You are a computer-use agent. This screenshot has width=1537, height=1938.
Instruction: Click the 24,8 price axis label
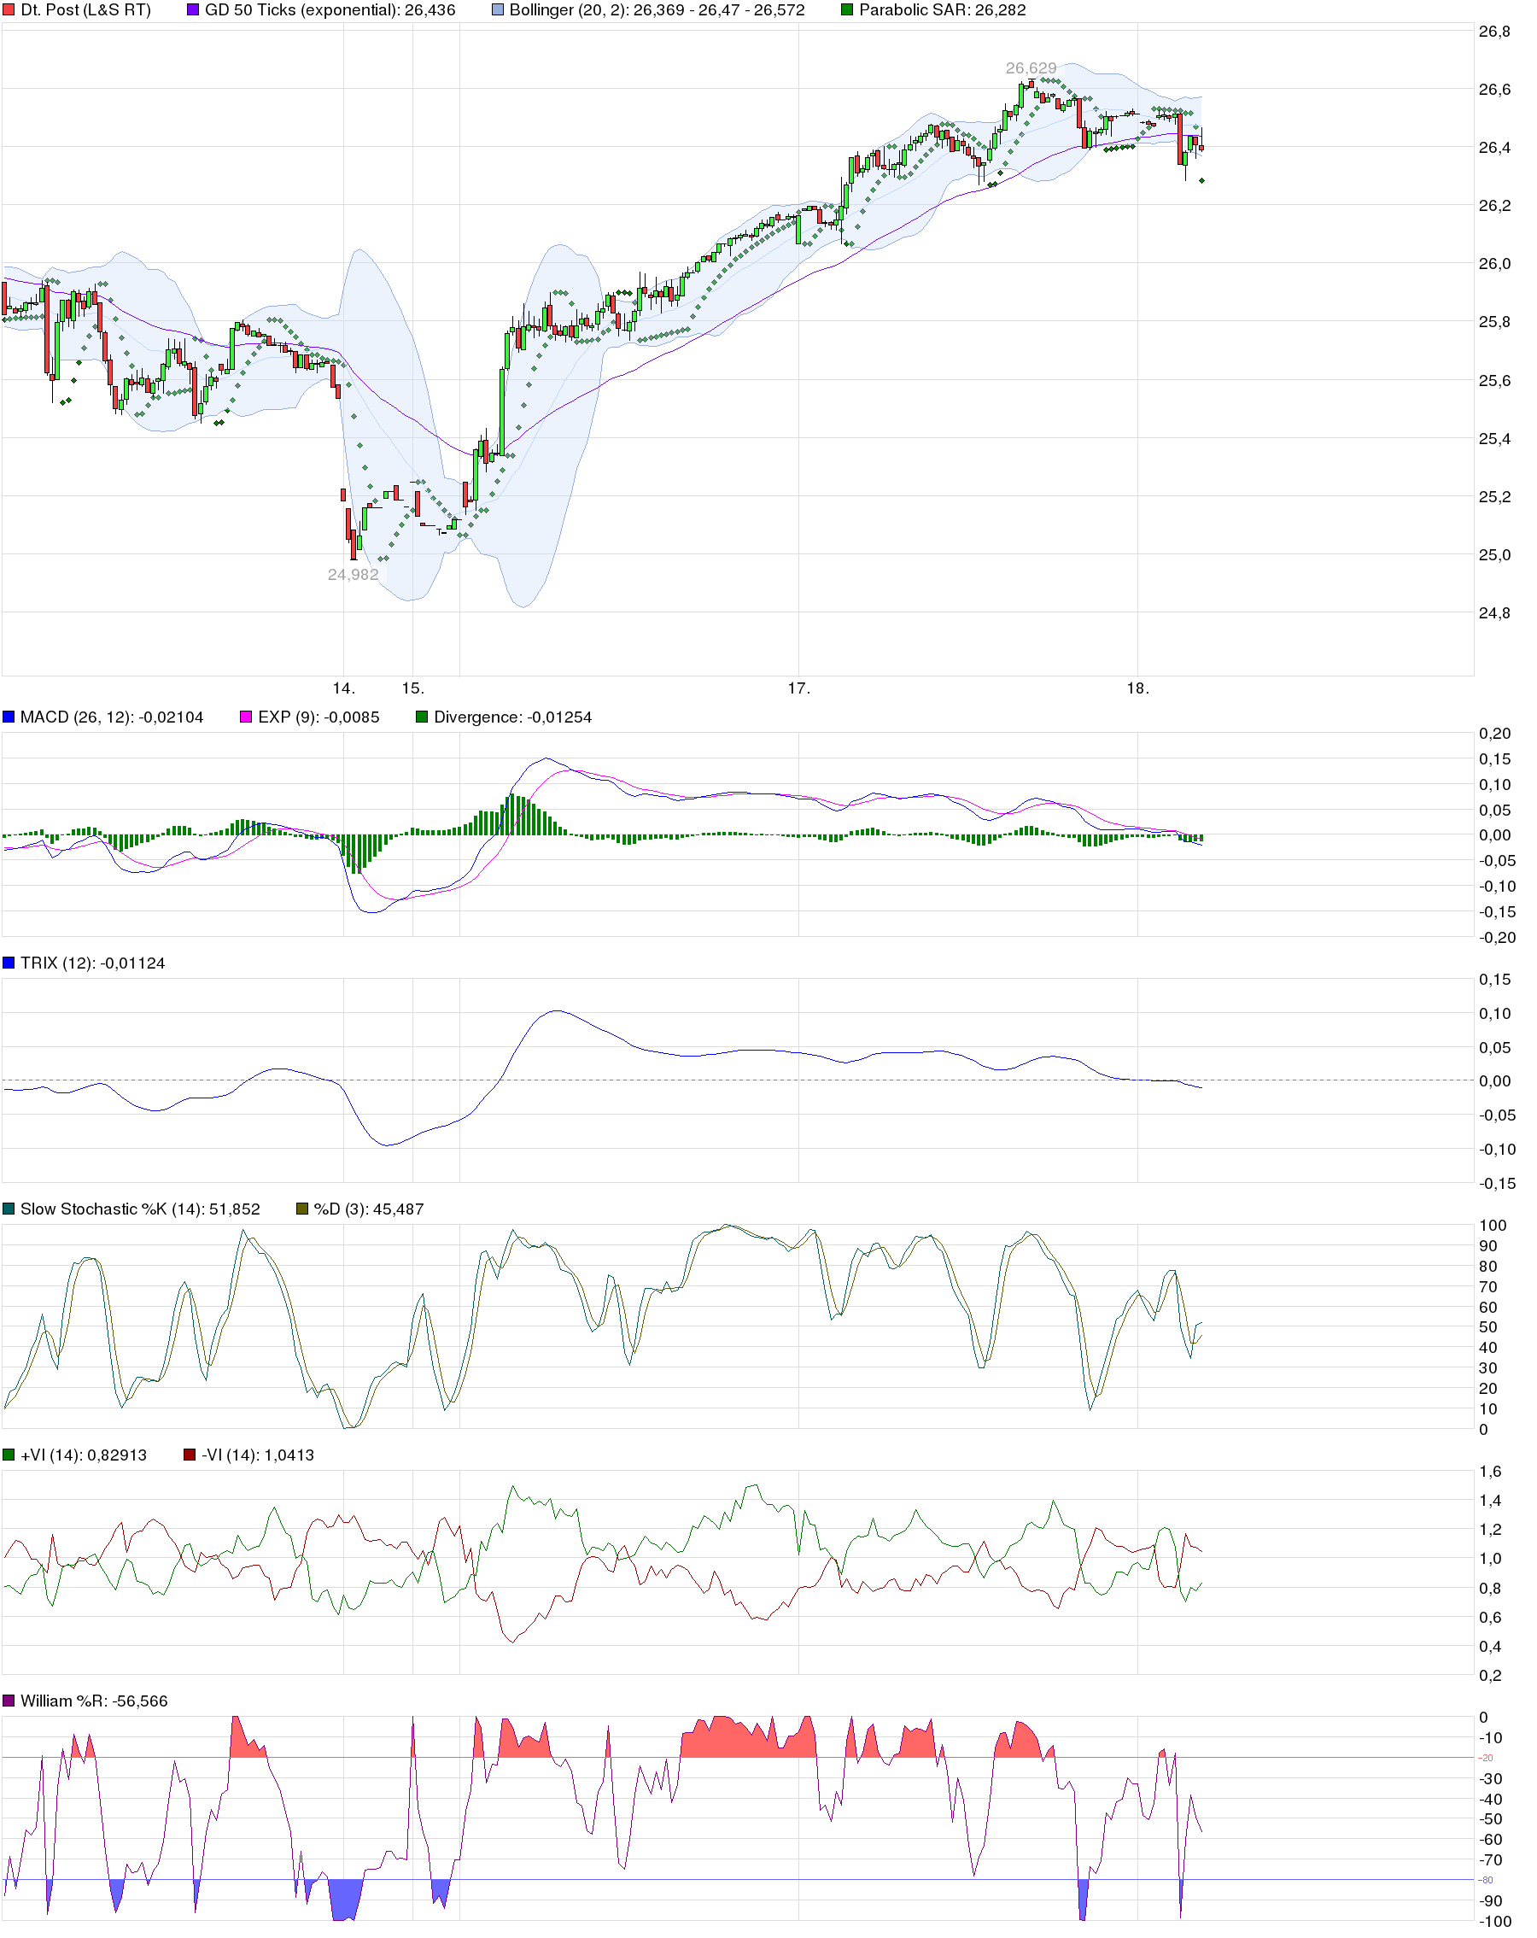(x=1495, y=613)
